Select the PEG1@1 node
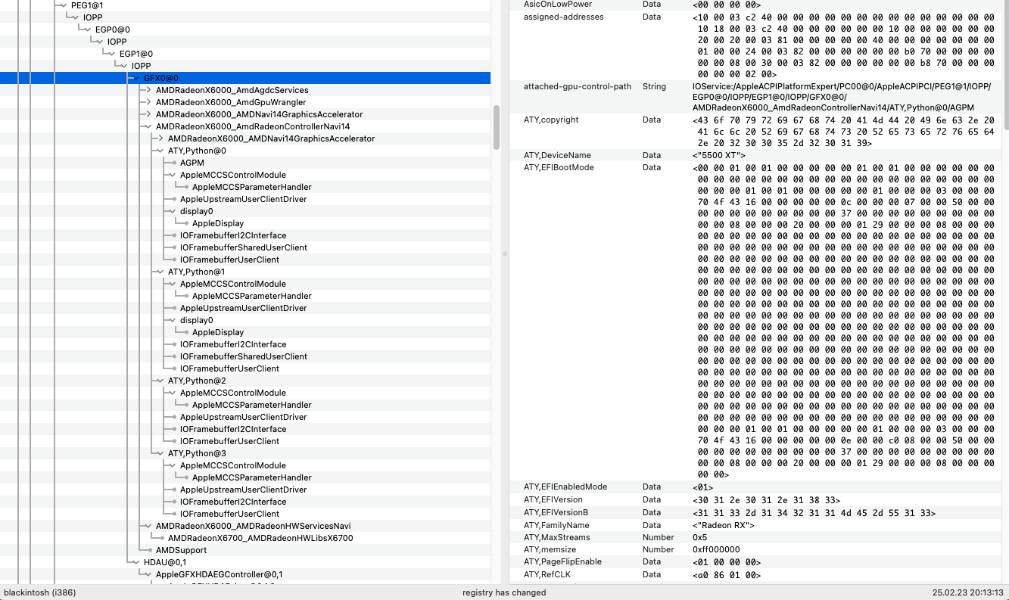1009x600 pixels. click(x=87, y=5)
